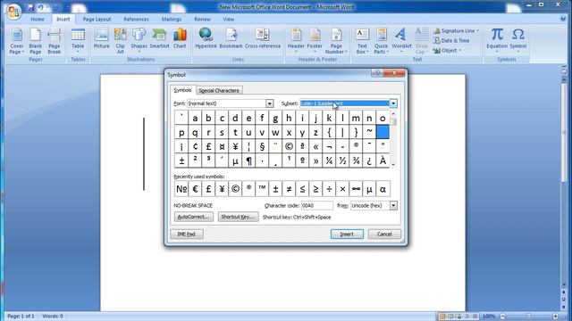This screenshot has height=321, width=572.
Task: Click the Character code field
Action: click(x=317, y=206)
